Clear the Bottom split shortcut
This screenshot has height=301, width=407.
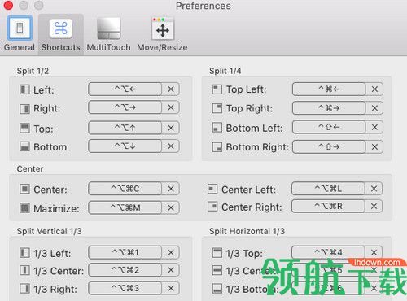171,146
